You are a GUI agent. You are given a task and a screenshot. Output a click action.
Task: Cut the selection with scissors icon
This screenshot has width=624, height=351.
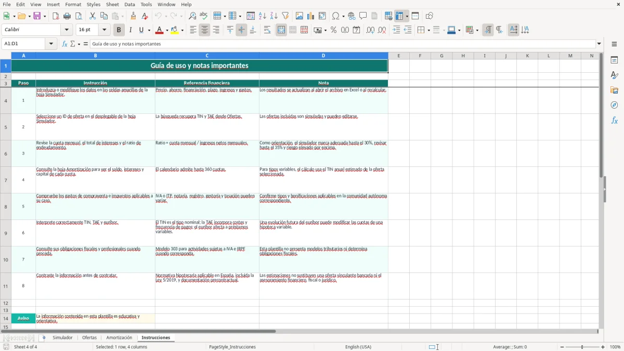pyautogui.click(x=93, y=16)
